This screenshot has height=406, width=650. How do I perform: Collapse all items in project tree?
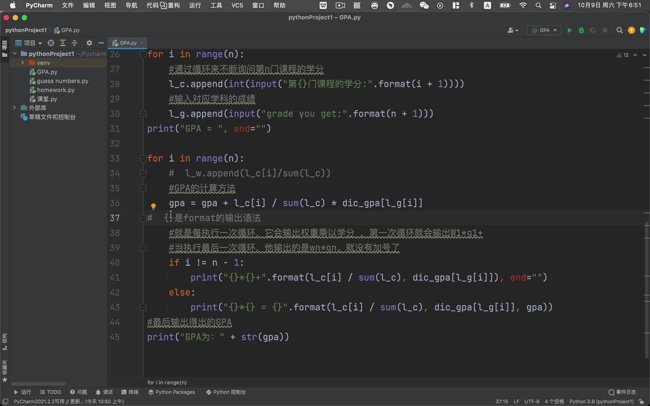point(74,43)
